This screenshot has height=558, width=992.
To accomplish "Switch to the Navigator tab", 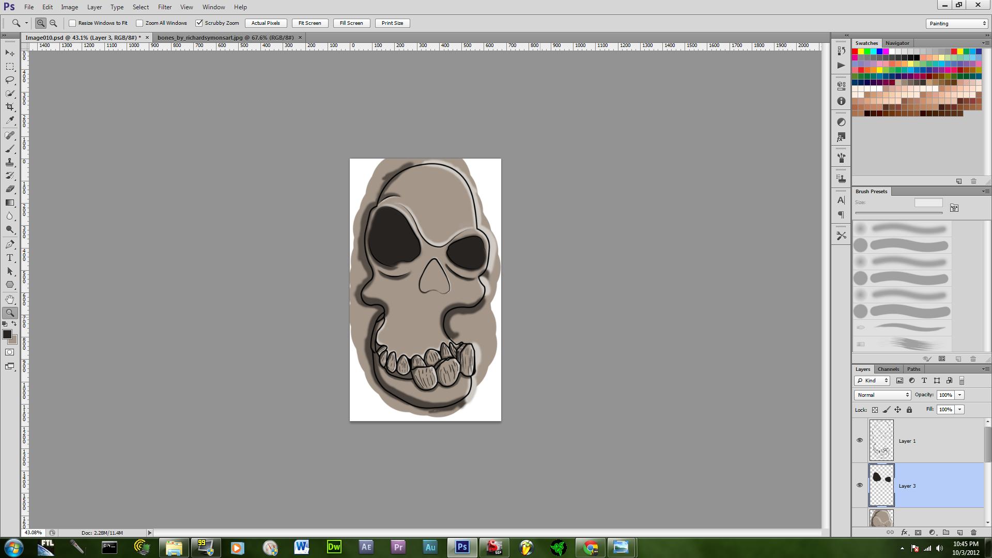I will click(x=897, y=43).
